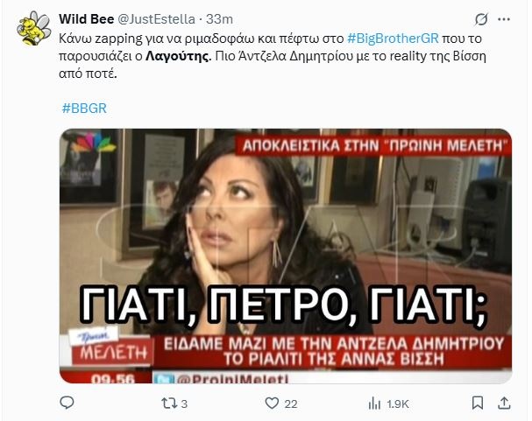Open the attached meme image
Image resolution: width=532 pixels, height=421 pixels.
(x=286, y=256)
